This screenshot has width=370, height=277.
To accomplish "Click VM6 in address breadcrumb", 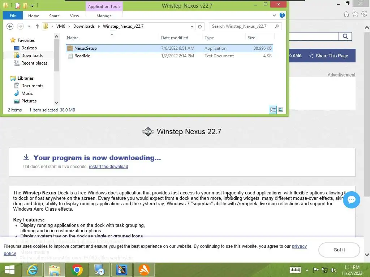I will pyautogui.click(x=61, y=26).
